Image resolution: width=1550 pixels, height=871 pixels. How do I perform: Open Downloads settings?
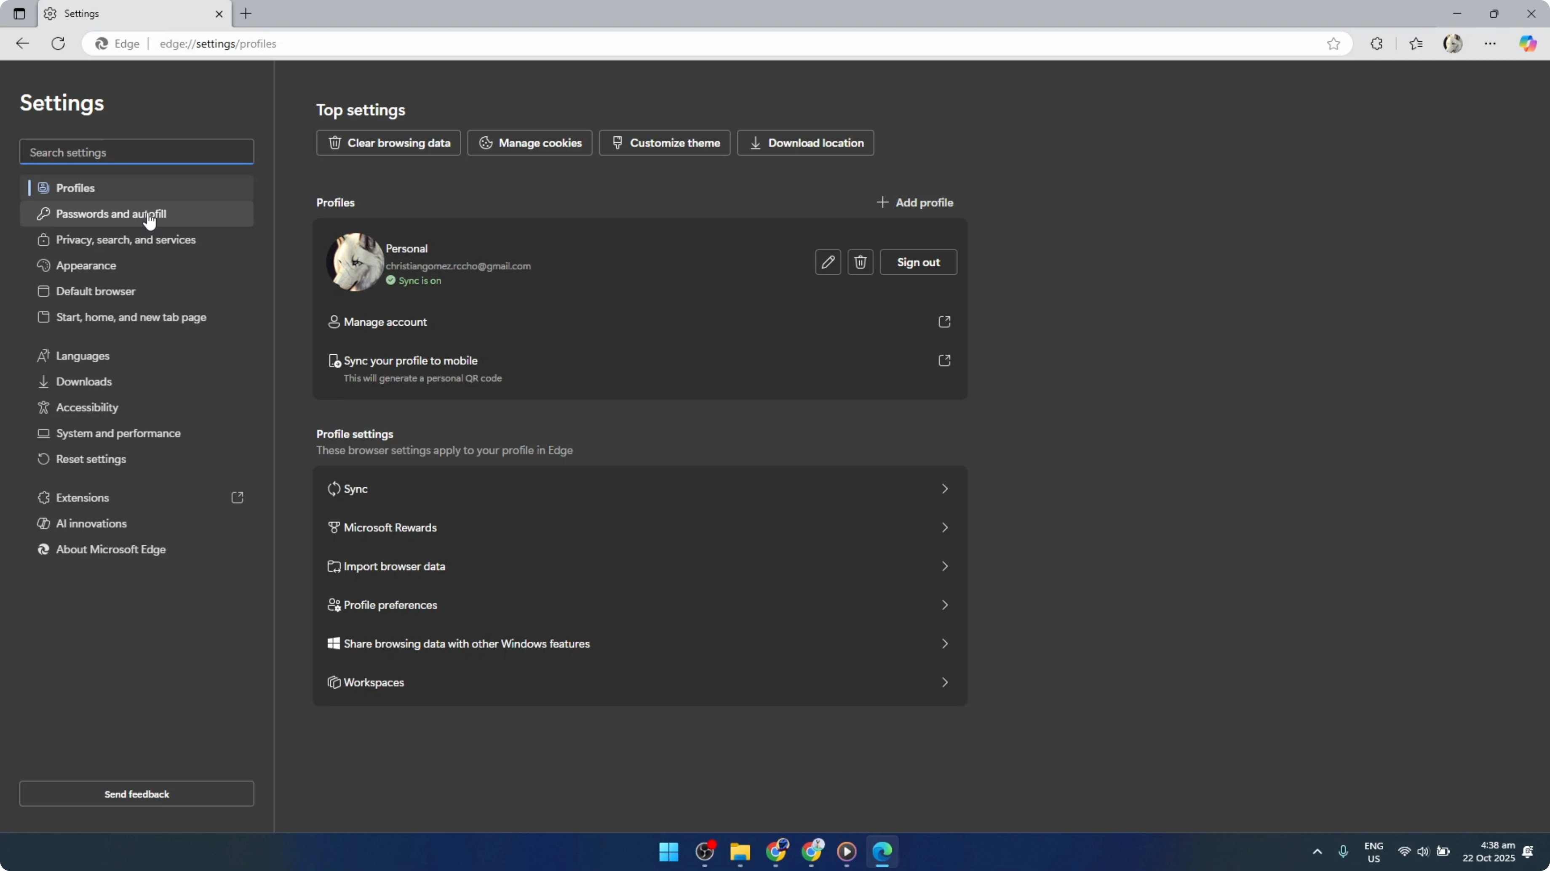(x=136, y=382)
